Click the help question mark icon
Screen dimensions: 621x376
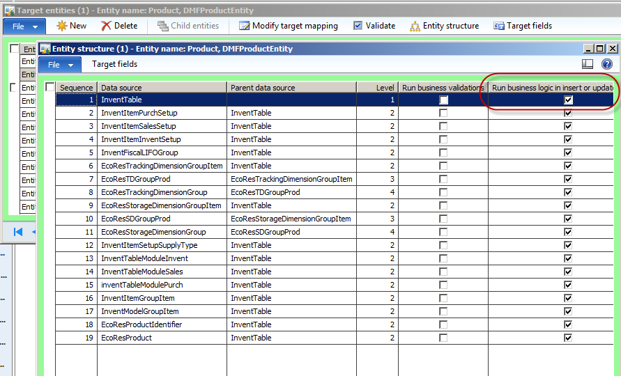point(606,64)
